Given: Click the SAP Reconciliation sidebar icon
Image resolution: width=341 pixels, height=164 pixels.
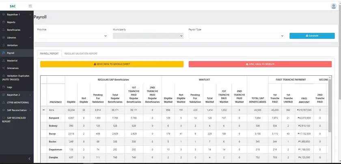Looking at the screenshot, I should [x=4, y=110].
